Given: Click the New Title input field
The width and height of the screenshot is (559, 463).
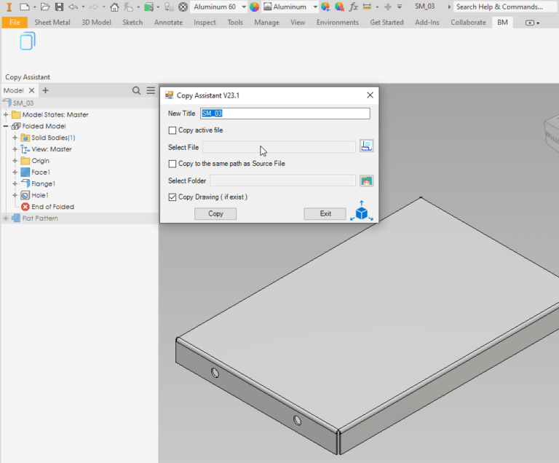Looking at the screenshot, I should pos(285,114).
